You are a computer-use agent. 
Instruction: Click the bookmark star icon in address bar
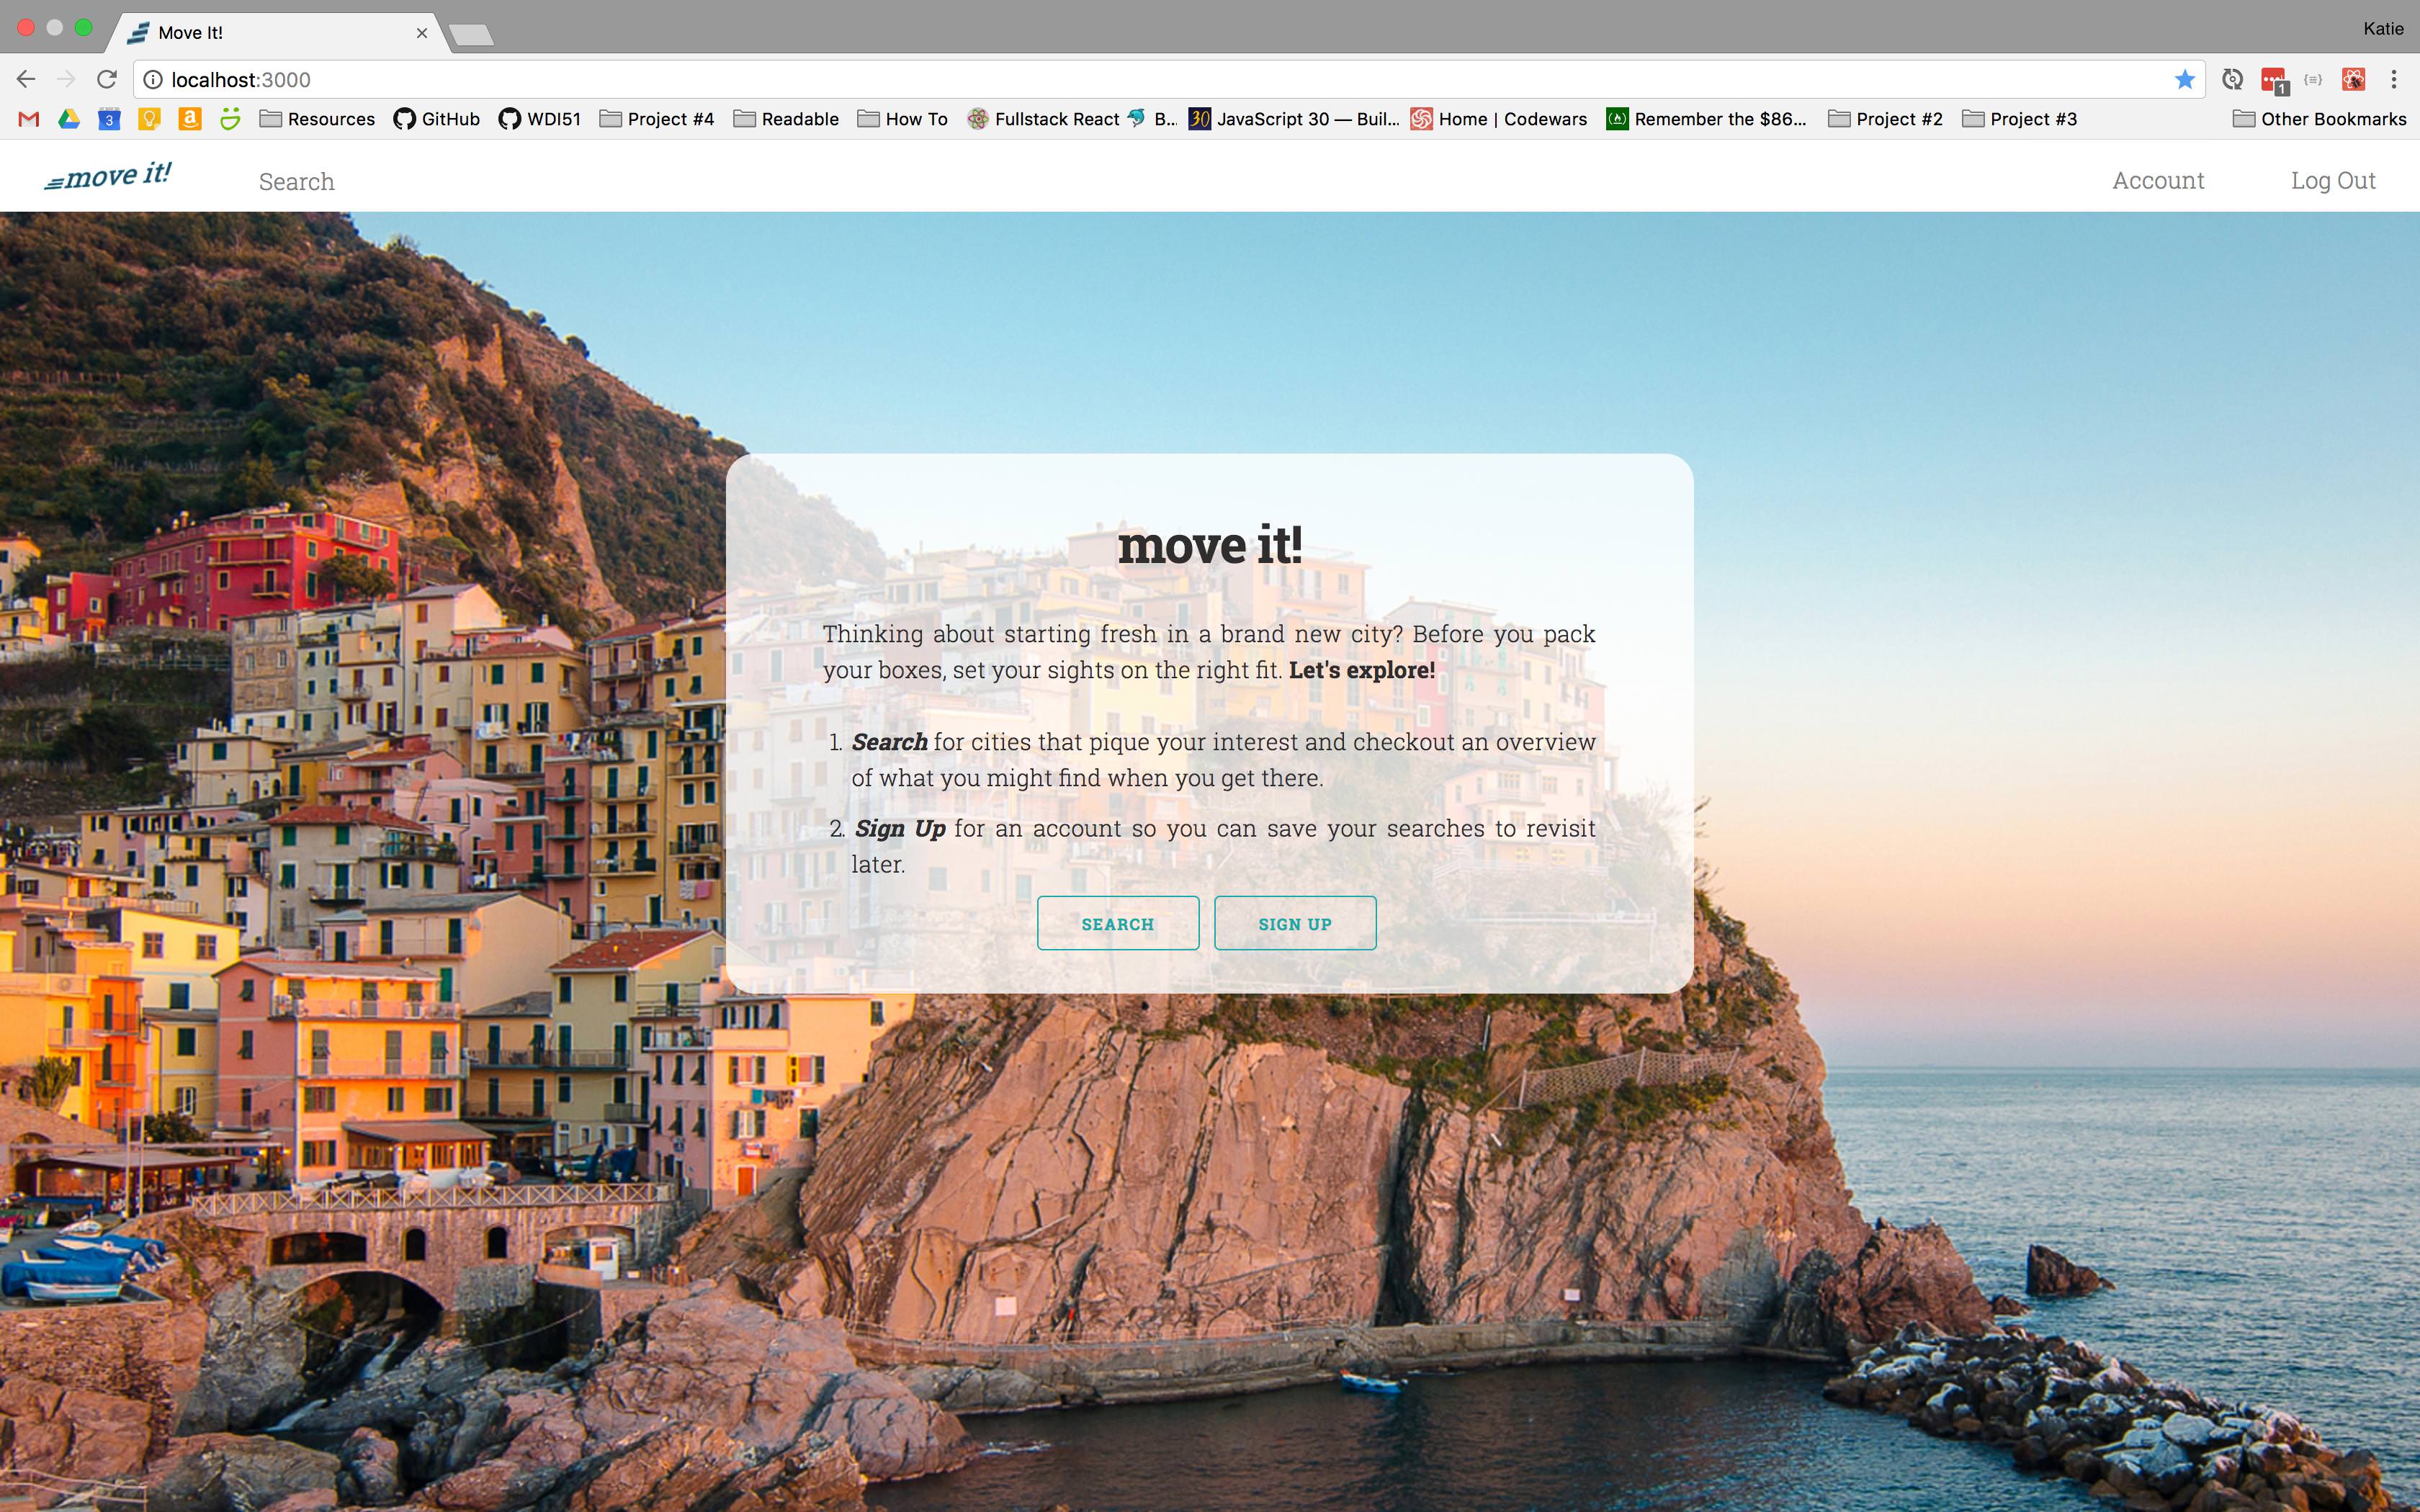pyautogui.click(x=2184, y=78)
